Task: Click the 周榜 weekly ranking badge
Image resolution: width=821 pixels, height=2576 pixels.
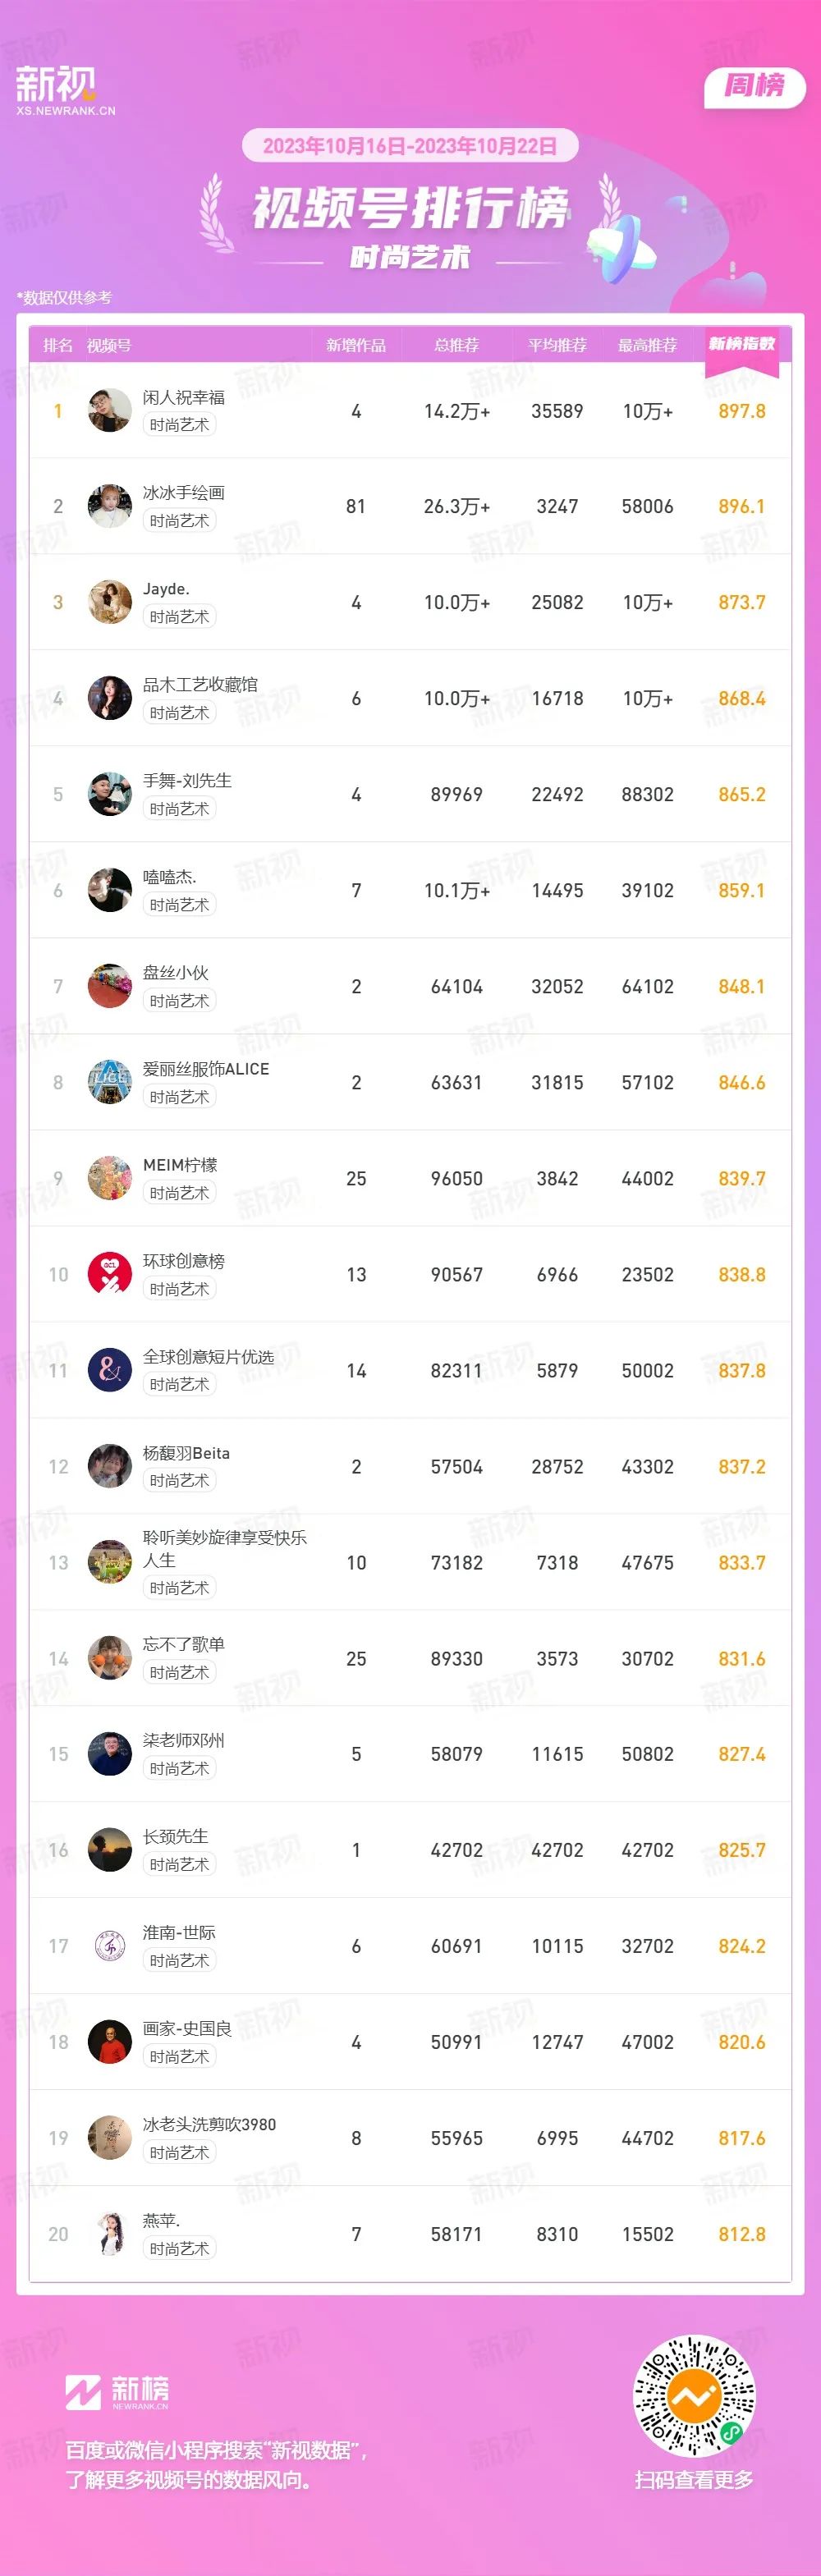Action: [x=755, y=86]
